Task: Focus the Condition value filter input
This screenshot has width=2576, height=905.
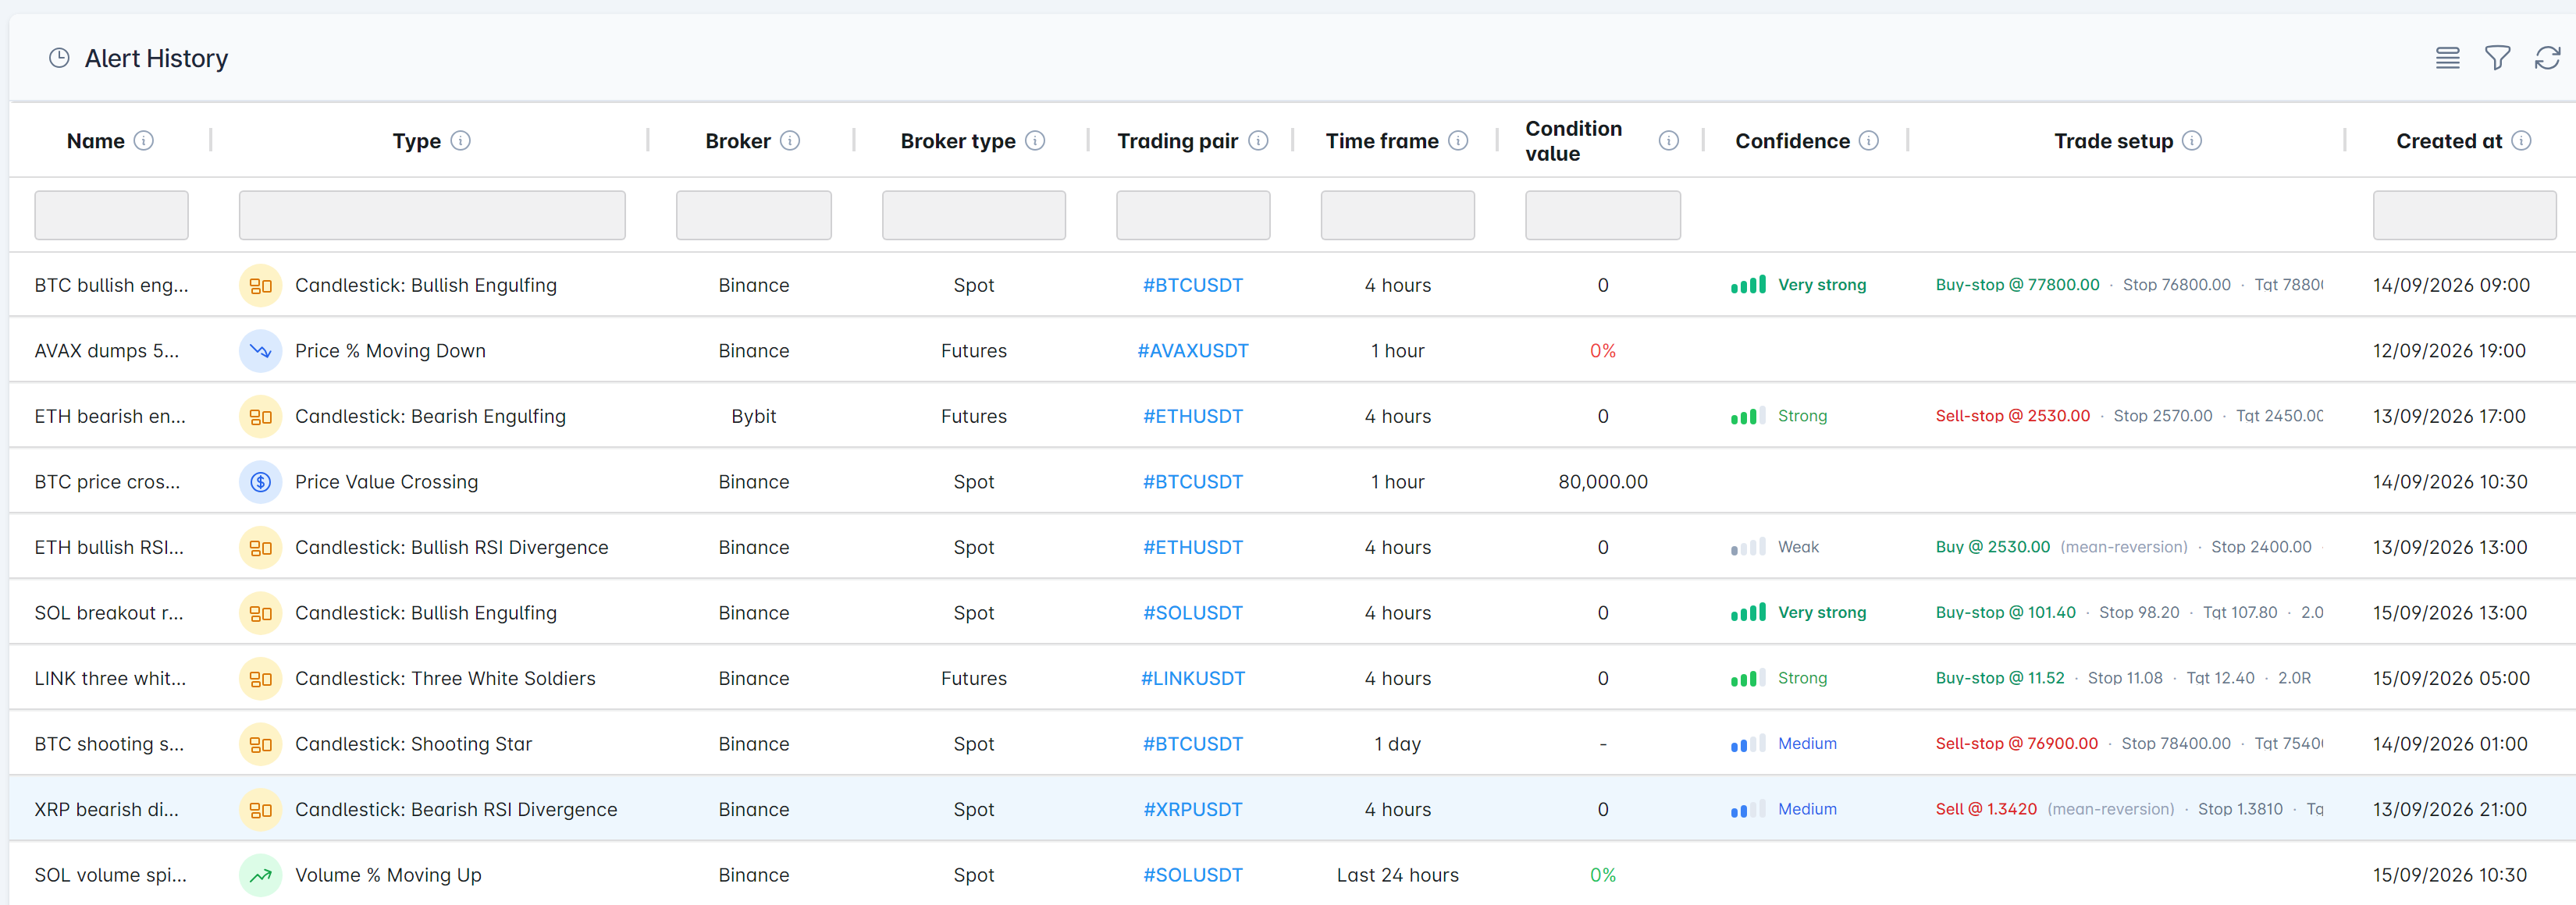Action: (1602, 215)
